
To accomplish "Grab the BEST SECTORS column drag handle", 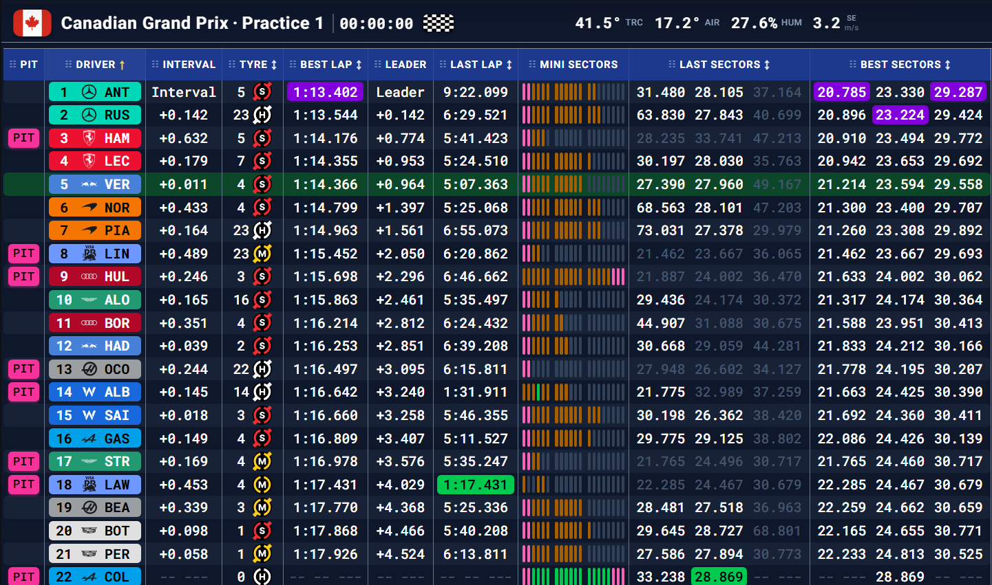I will pos(853,65).
